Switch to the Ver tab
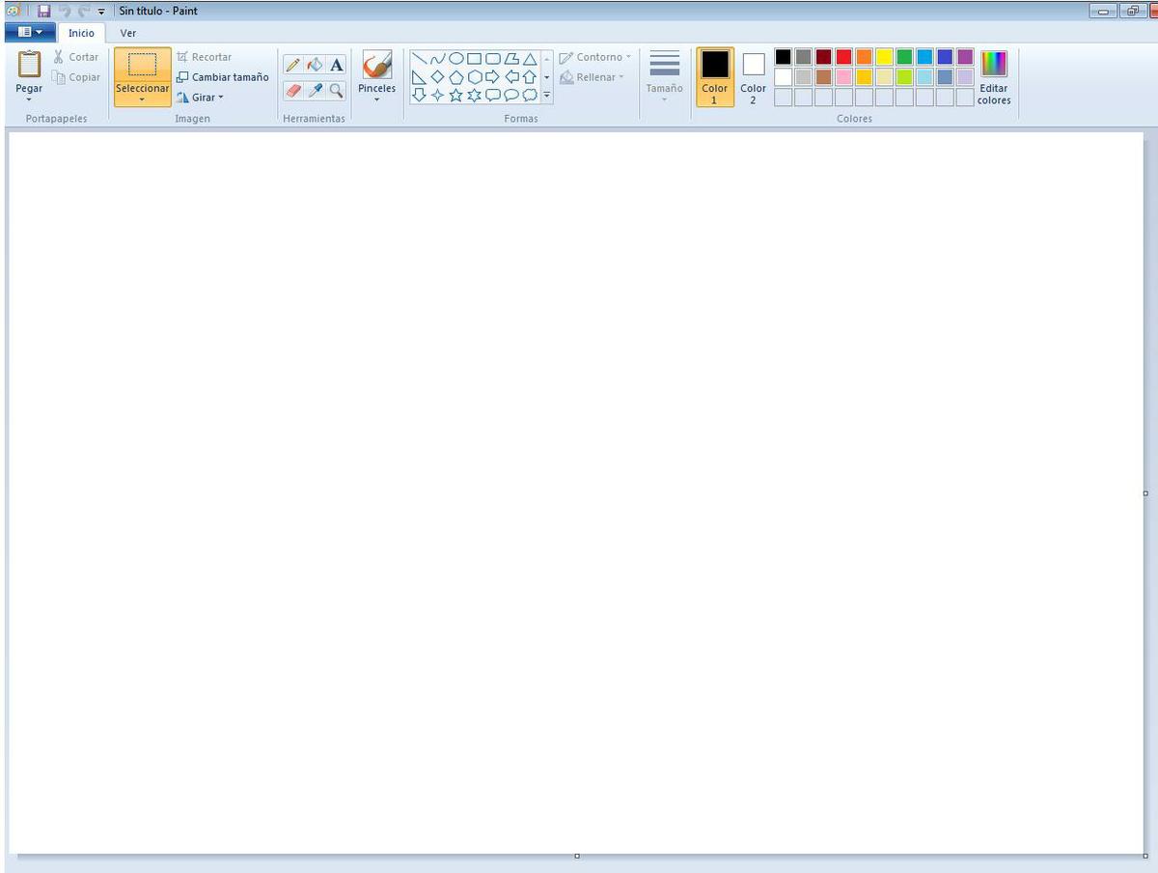Image resolution: width=1158 pixels, height=873 pixels. coord(127,33)
